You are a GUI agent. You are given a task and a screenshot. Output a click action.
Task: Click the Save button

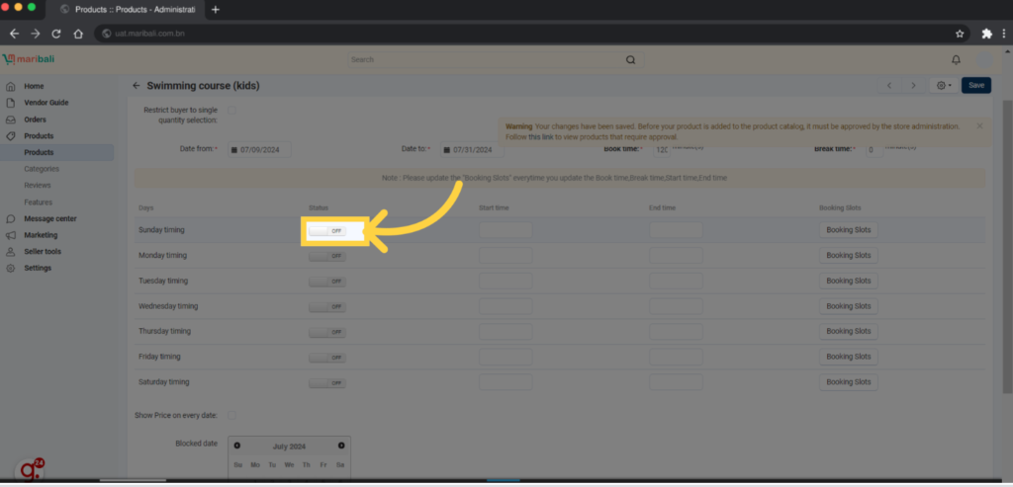coord(975,86)
